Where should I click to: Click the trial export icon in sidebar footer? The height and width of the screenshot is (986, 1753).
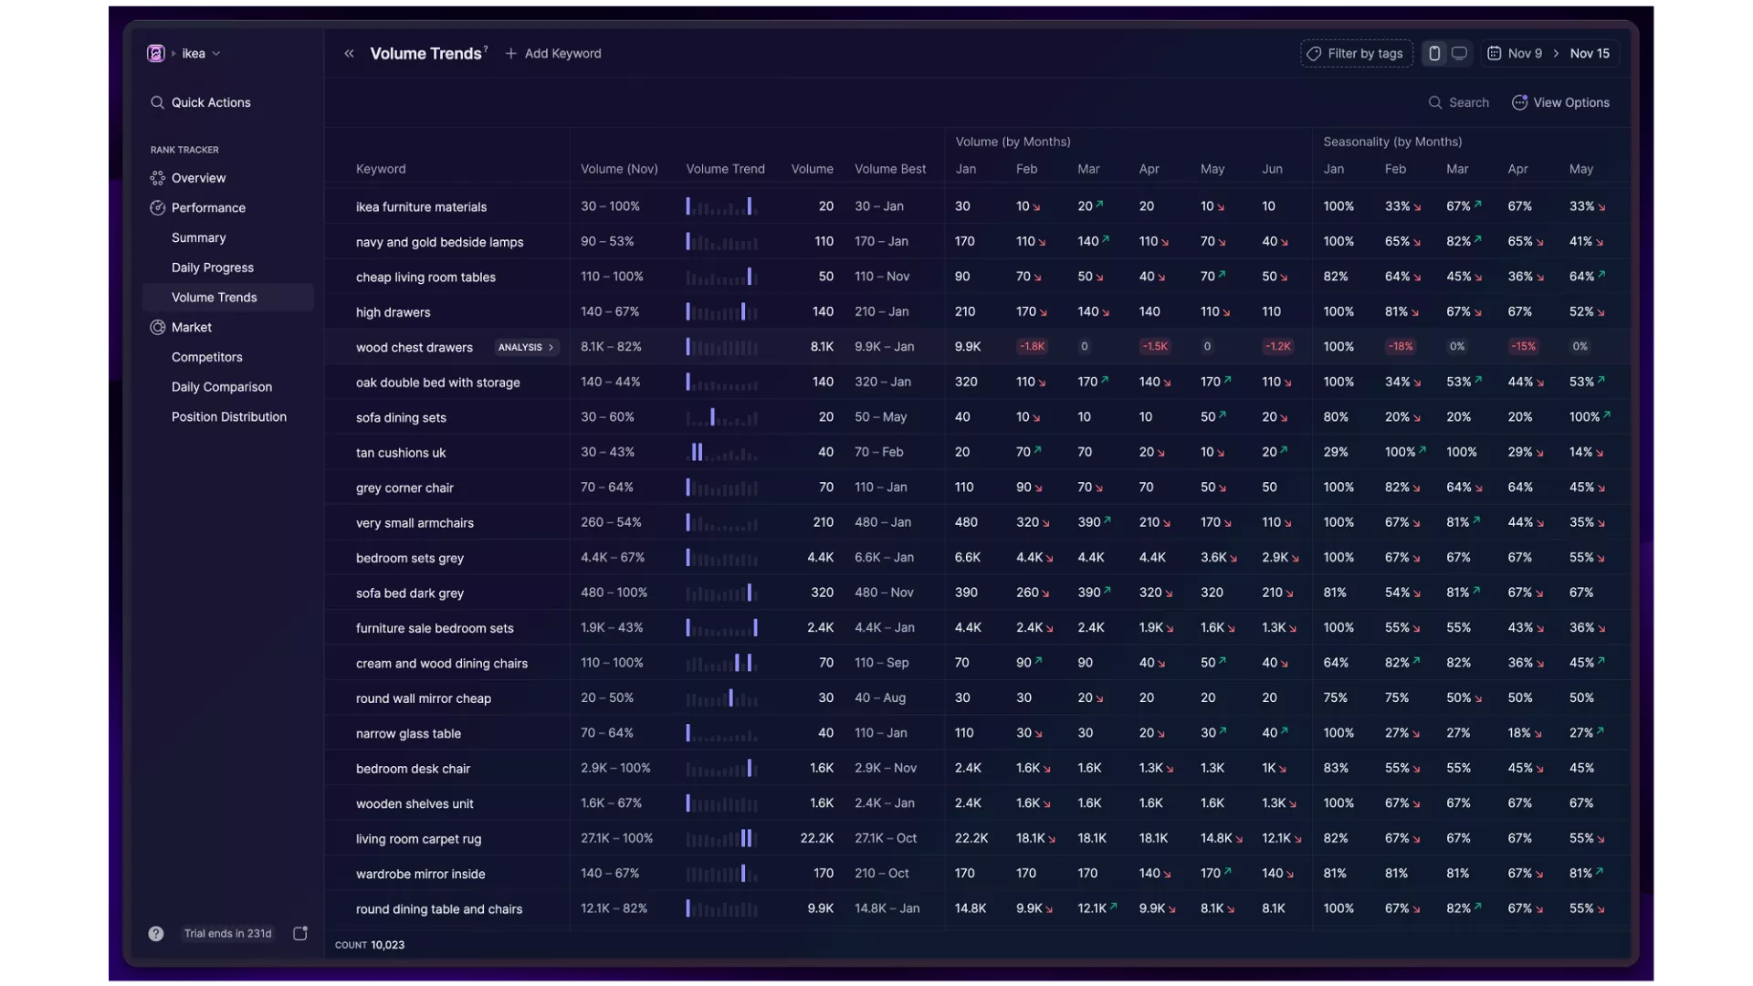300,933
